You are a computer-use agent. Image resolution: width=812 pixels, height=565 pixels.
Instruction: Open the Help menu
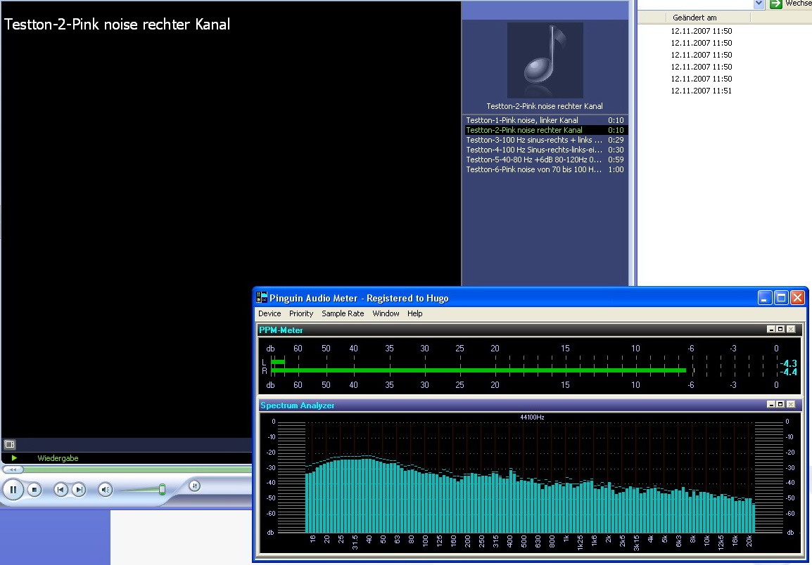point(415,313)
